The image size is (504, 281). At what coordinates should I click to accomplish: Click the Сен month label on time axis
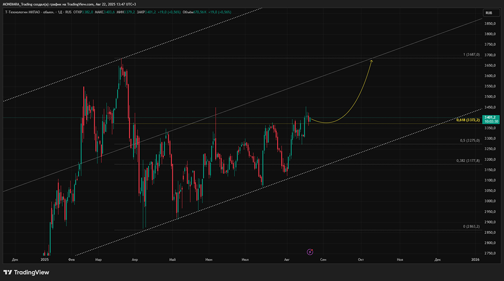tap(323, 259)
